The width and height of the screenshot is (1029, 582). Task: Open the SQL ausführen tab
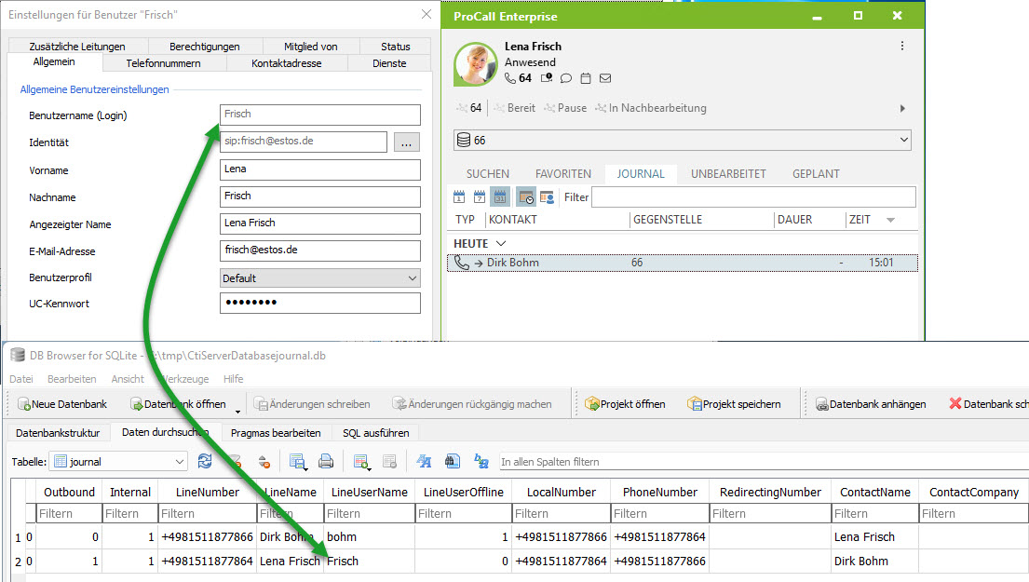tap(374, 433)
